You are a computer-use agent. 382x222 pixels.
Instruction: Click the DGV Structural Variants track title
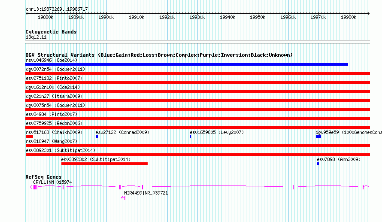[159, 55]
